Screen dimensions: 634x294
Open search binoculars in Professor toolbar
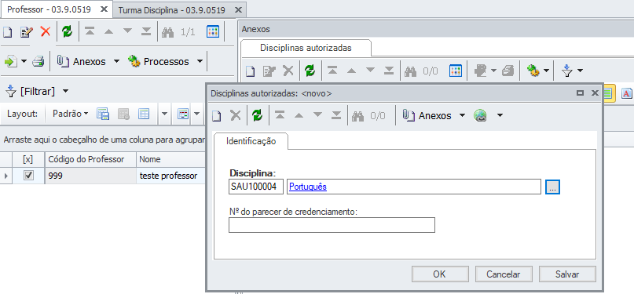coord(167,32)
